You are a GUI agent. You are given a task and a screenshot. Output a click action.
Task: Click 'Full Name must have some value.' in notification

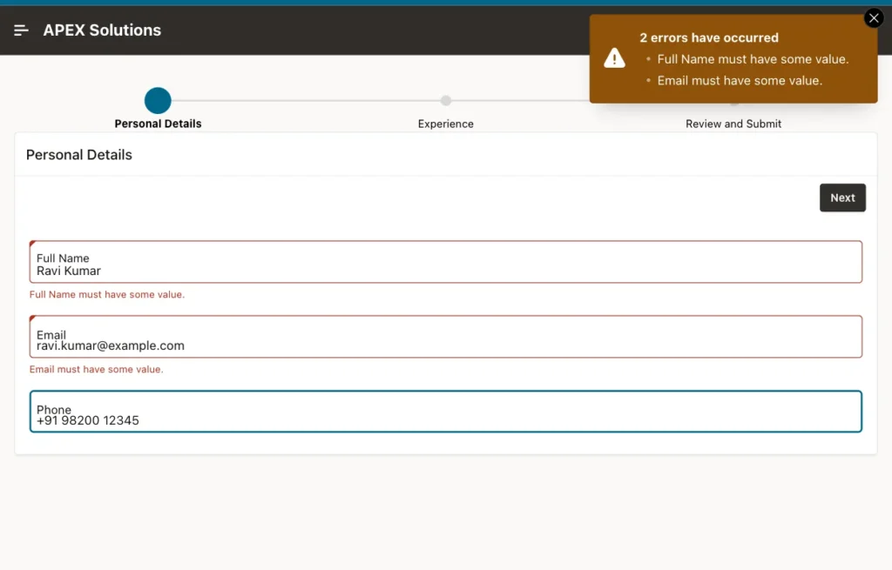(x=753, y=59)
